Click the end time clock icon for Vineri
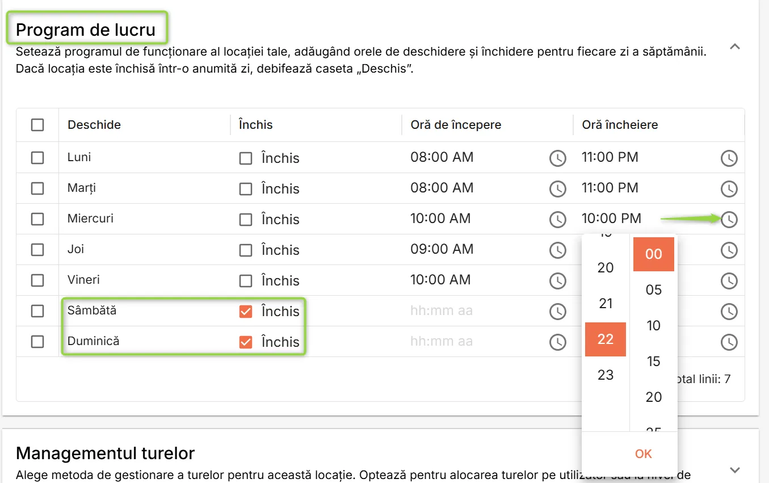Screen dimensions: 769x483 (729, 280)
